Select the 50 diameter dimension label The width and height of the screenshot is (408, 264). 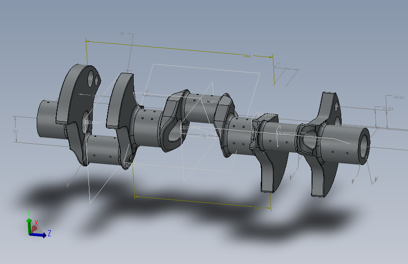(16, 131)
